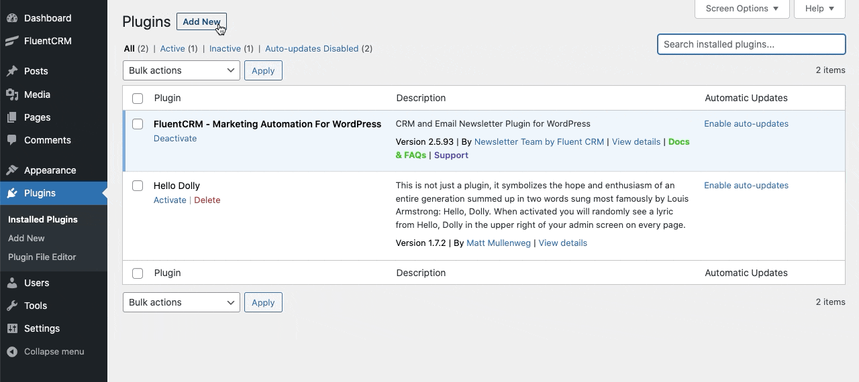Screen dimensions: 859x382
Task: Click the Users person icon
Action: tap(12, 283)
